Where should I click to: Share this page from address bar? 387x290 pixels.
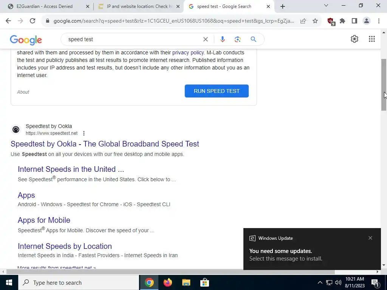pos(303,21)
